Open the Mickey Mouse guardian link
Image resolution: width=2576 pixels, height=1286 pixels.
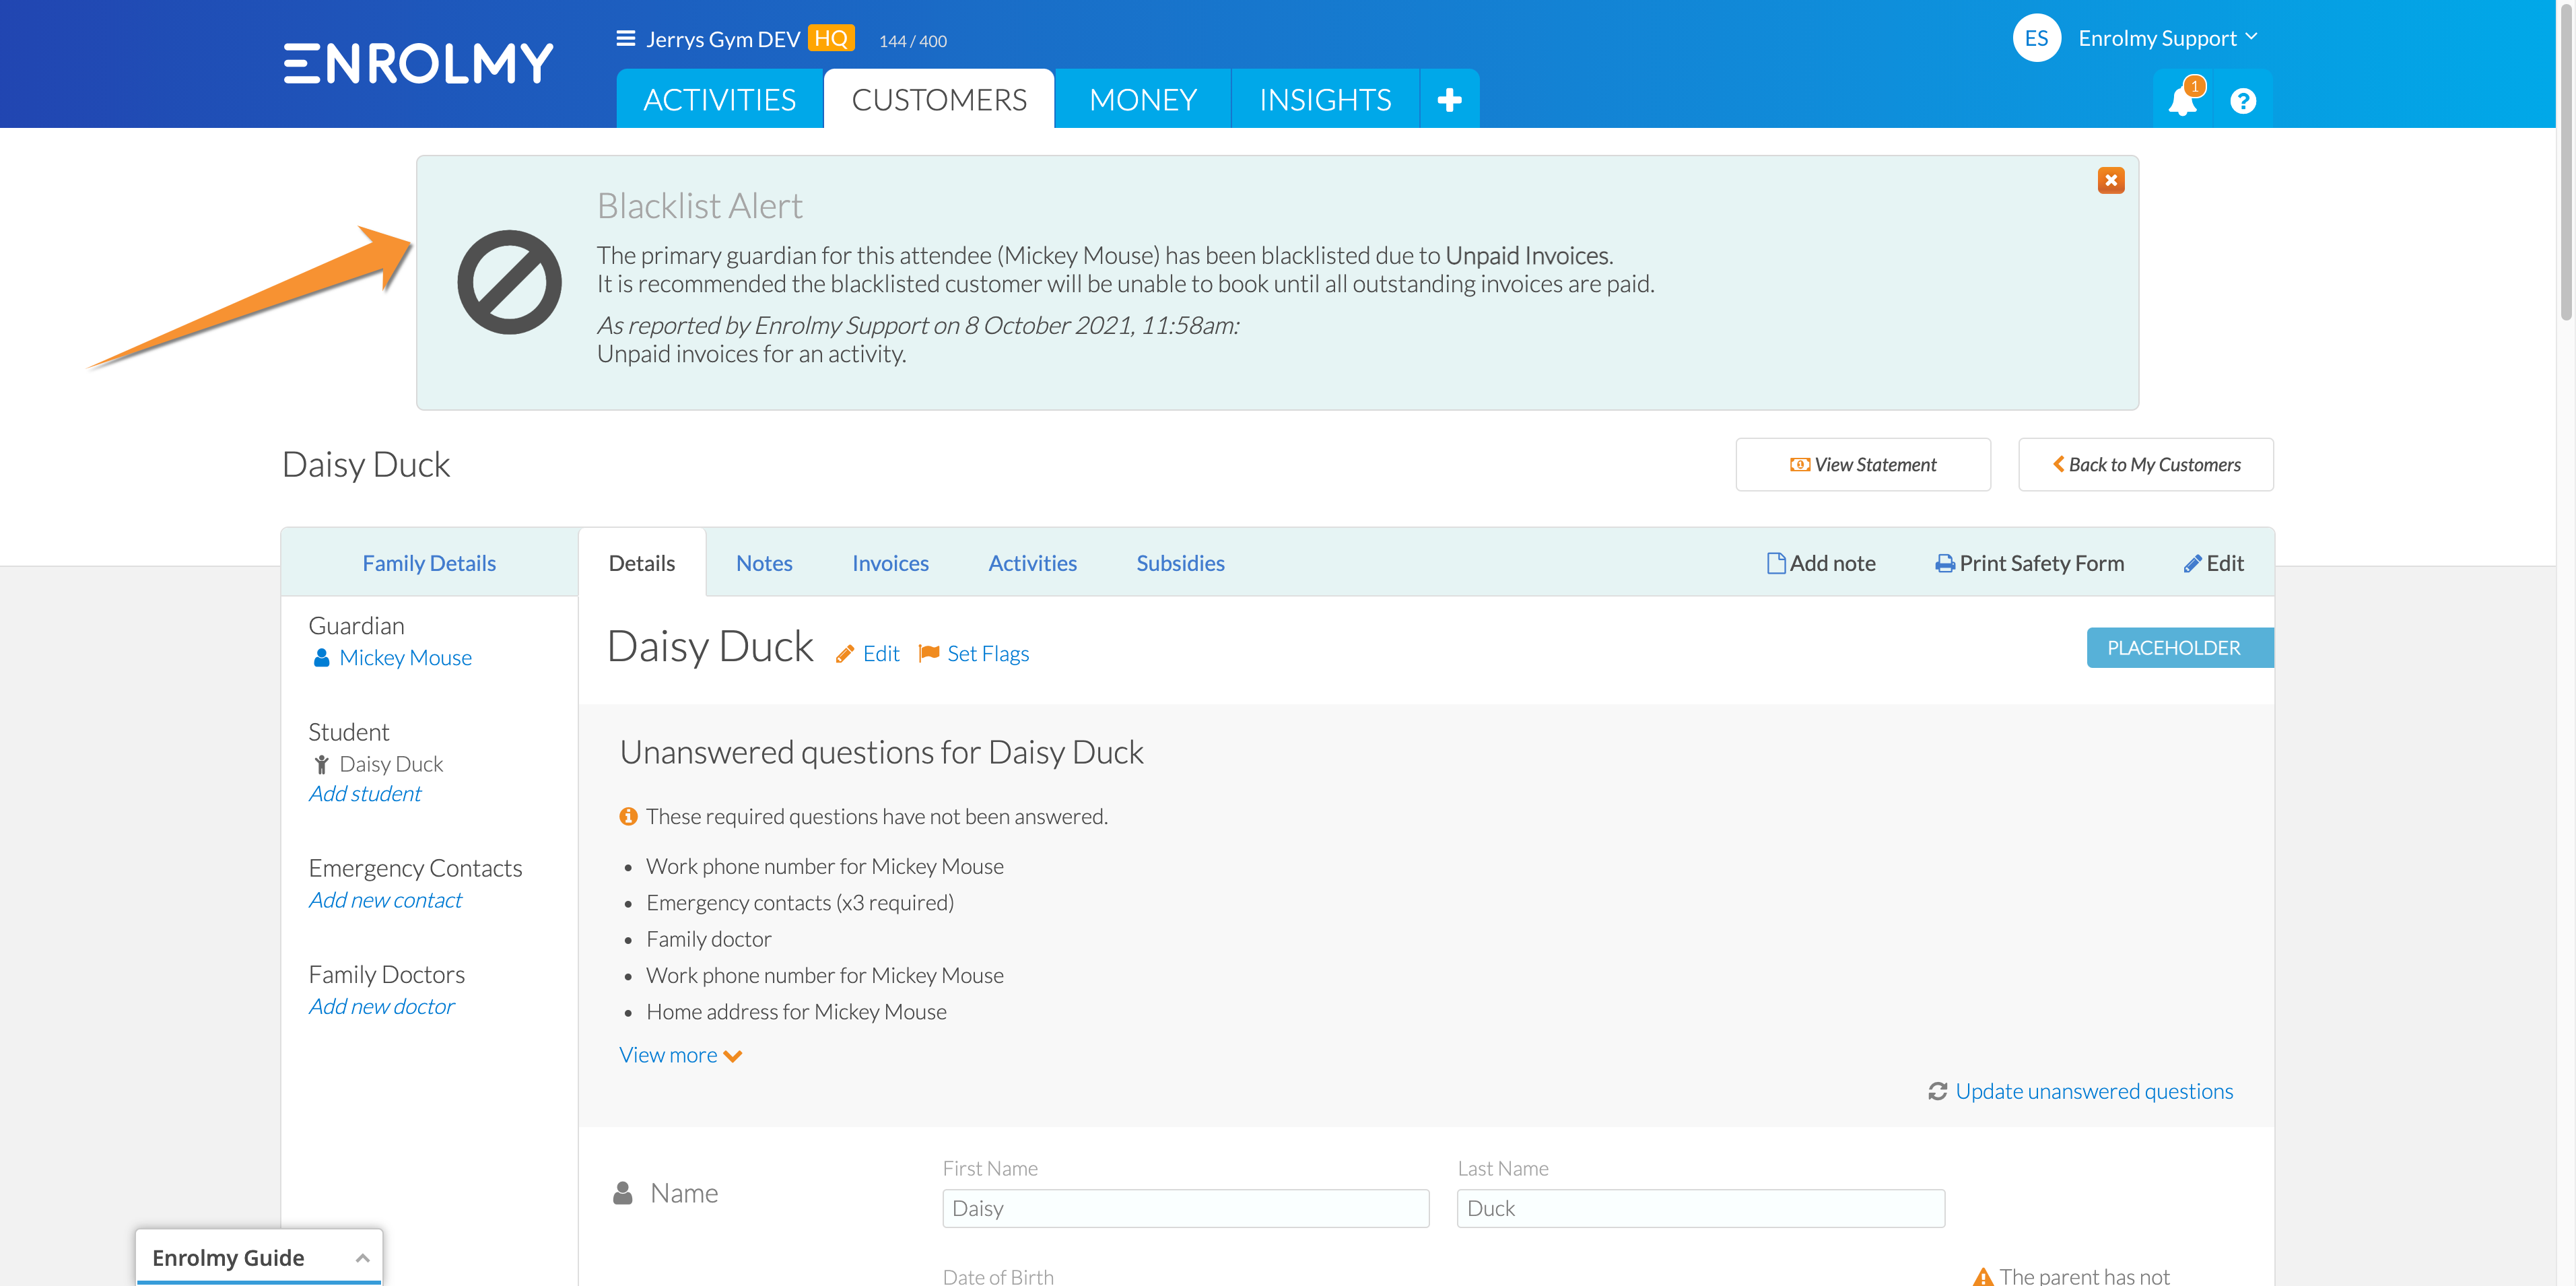tap(405, 657)
